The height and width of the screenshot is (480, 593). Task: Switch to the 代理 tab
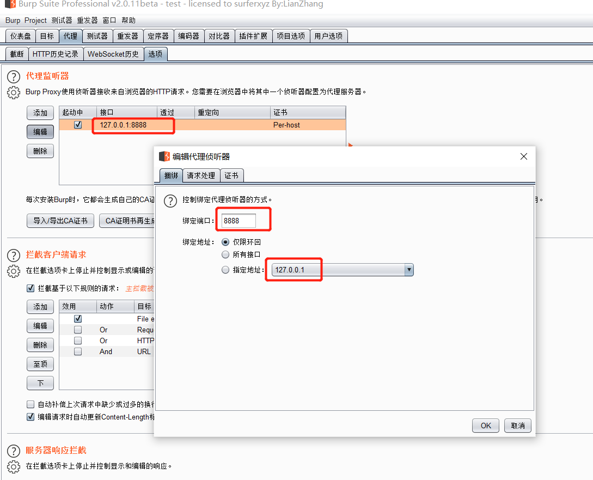click(x=70, y=36)
